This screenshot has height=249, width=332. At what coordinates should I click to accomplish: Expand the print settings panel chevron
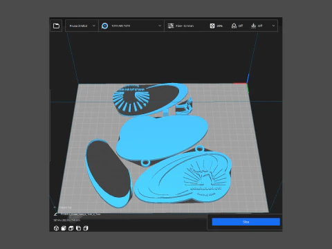point(273,26)
